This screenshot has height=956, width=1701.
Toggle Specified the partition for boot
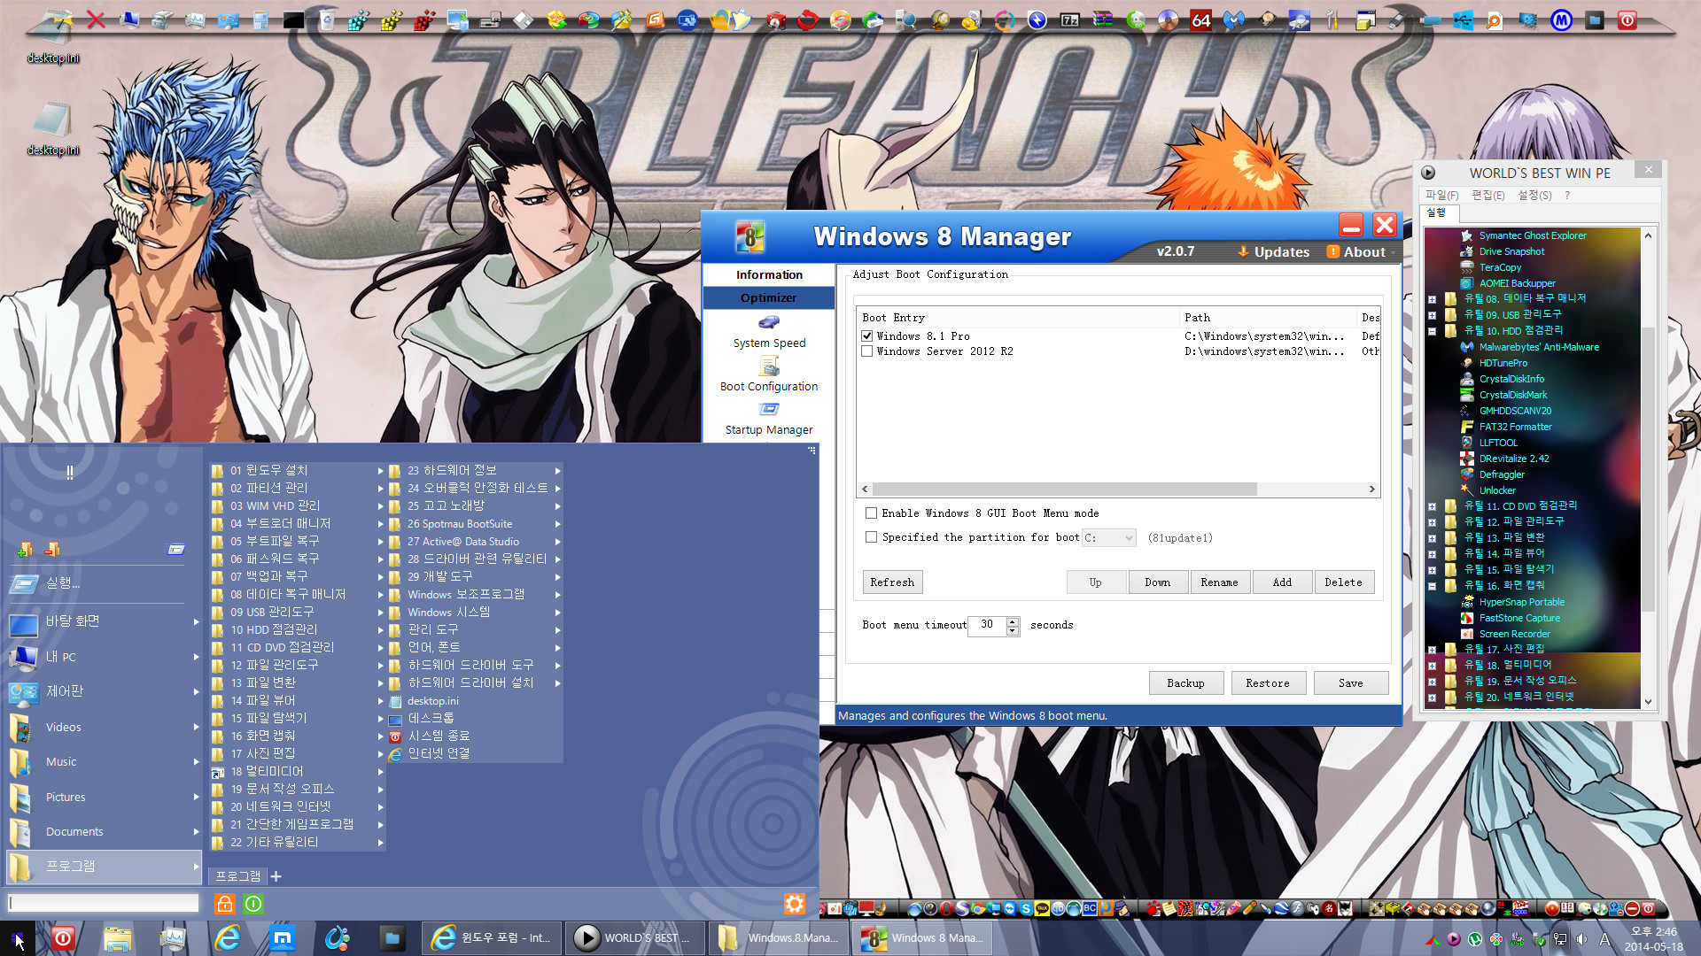(872, 537)
